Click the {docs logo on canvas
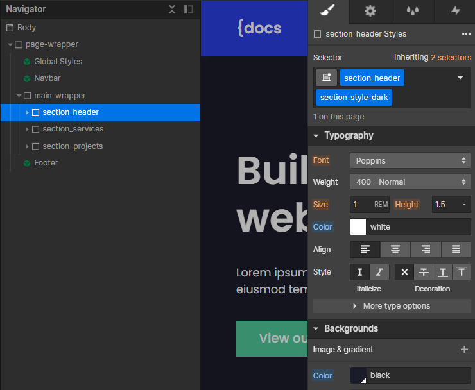 tap(259, 28)
